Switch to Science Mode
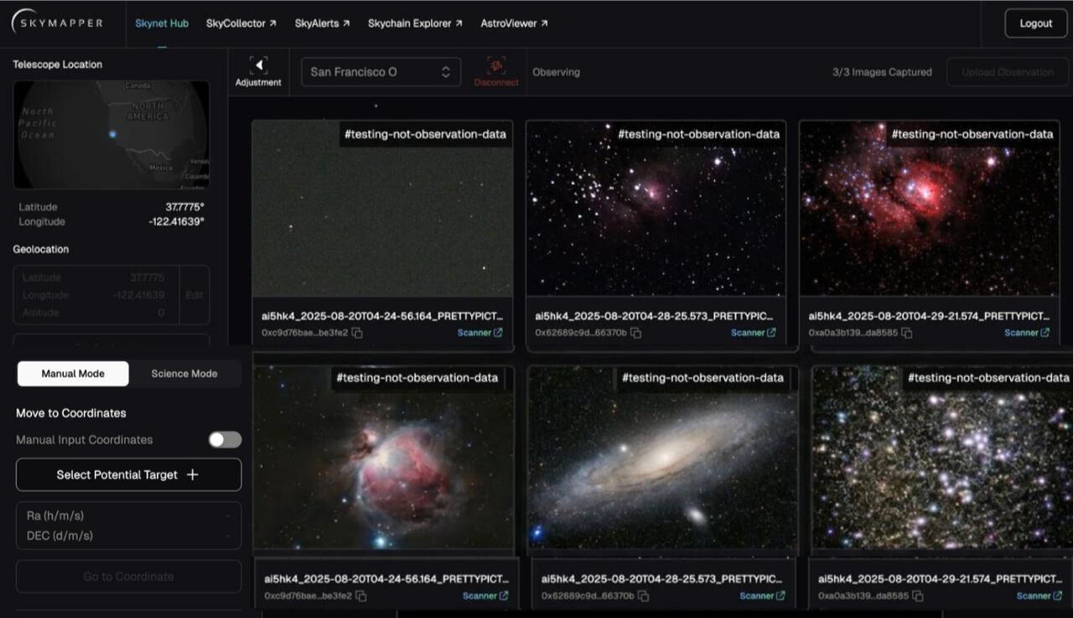 (184, 374)
